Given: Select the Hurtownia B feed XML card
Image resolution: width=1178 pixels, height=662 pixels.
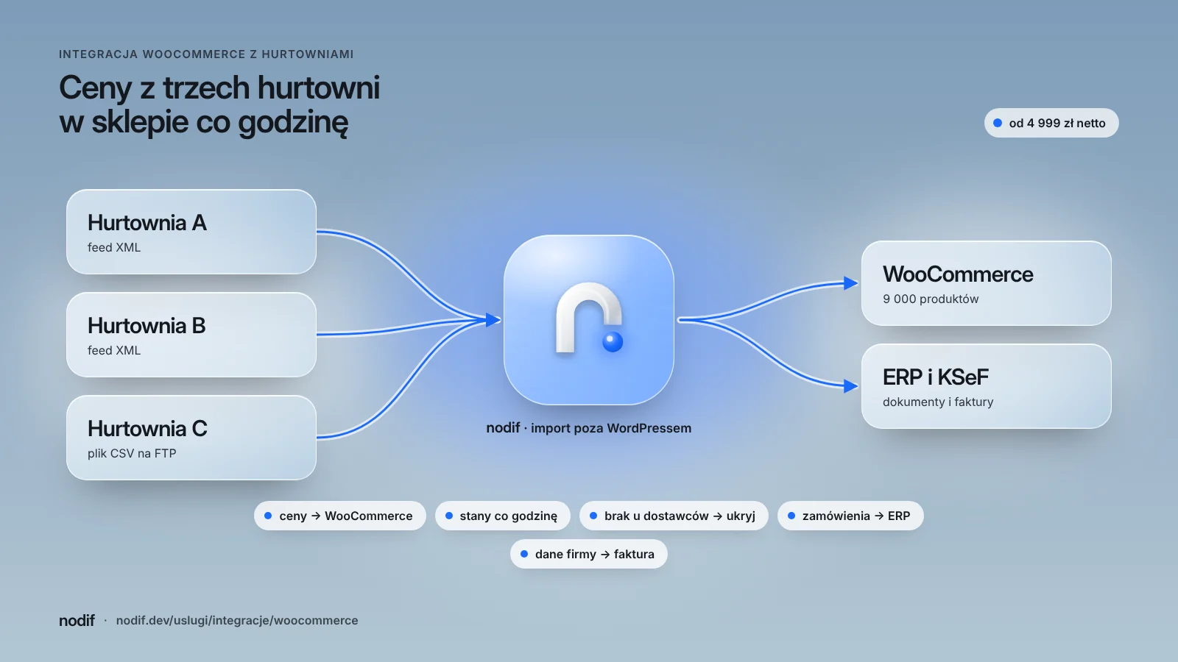Looking at the screenshot, I should pos(191,335).
